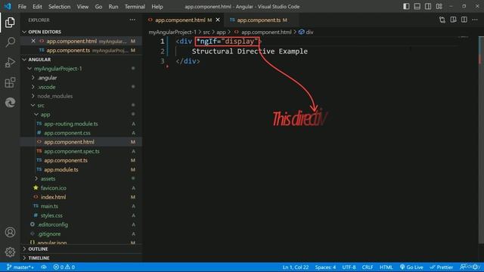Viewport: 484px width, 272px height.
Task: Close the app.component.html tab
Action: tap(218, 20)
